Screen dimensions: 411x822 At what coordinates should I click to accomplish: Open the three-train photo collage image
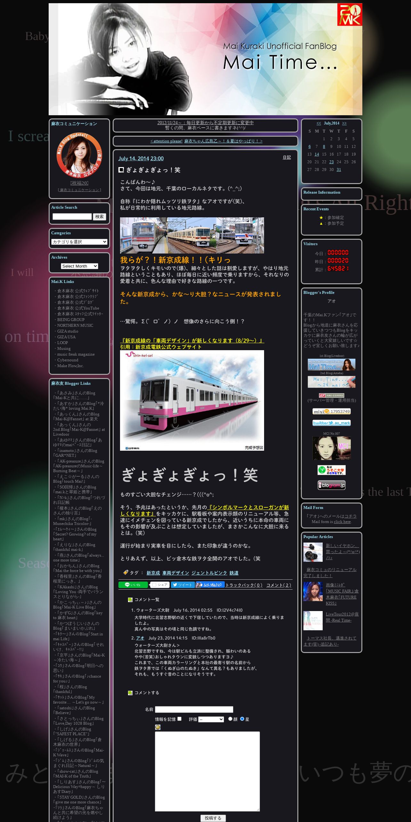pos(192,235)
